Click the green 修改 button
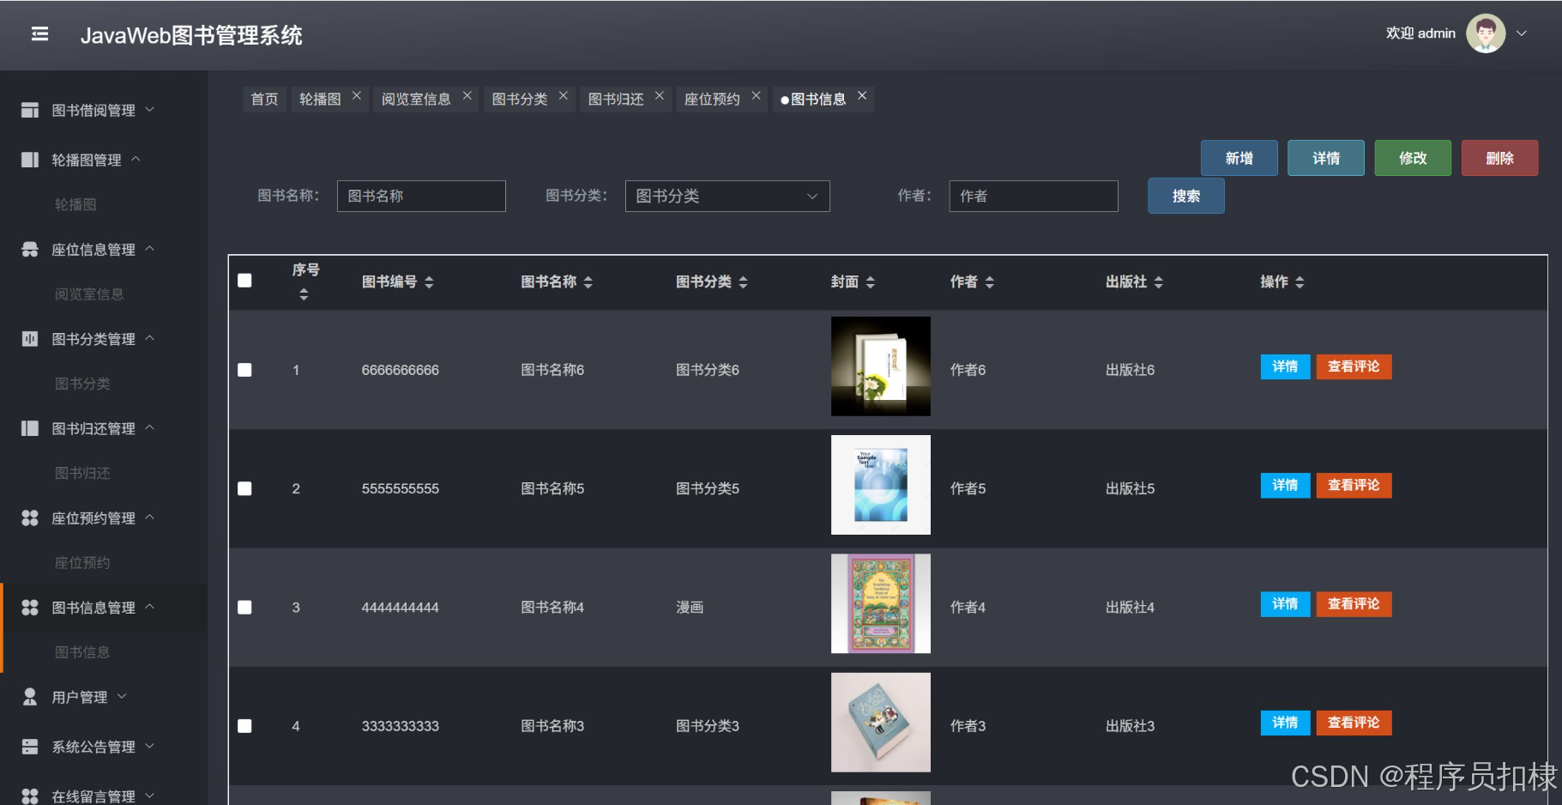Image resolution: width=1562 pixels, height=805 pixels. click(x=1413, y=158)
